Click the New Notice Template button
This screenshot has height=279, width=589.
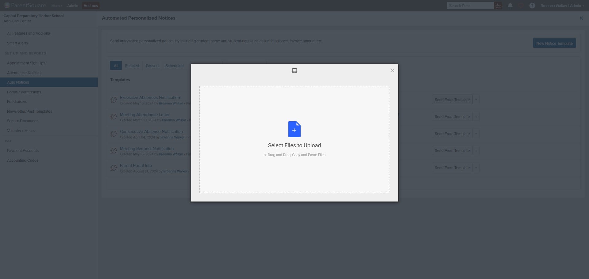(x=554, y=43)
